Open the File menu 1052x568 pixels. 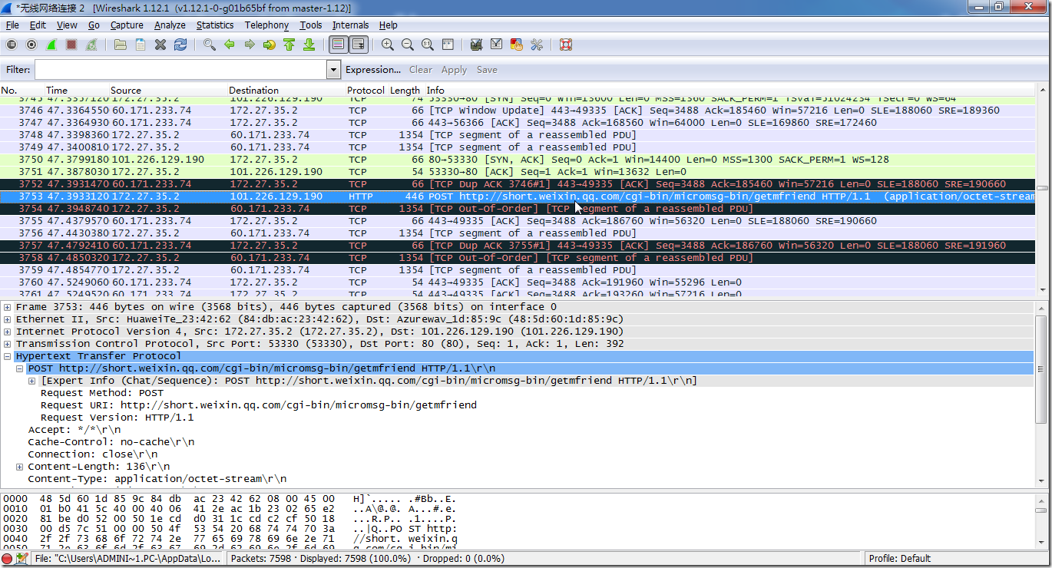click(12, 25)
